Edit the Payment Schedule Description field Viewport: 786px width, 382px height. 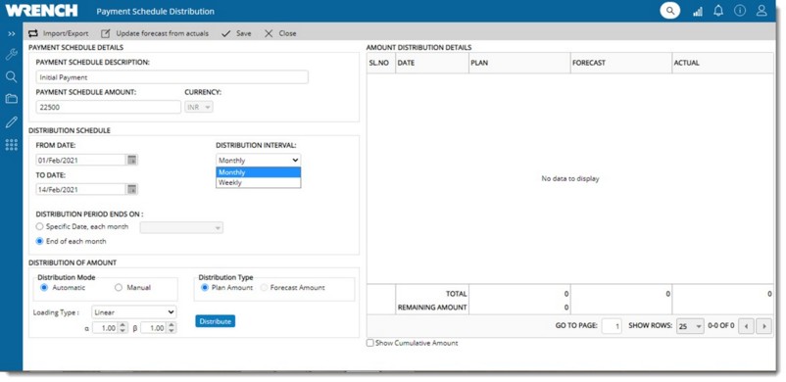coord(172,77)
